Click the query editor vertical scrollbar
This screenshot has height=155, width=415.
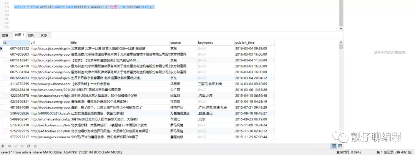(341, 13)
